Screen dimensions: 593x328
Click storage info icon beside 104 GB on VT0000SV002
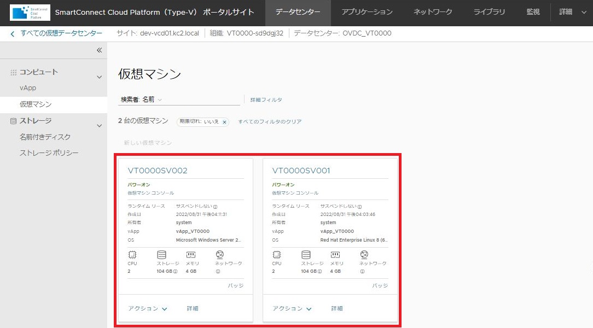pyautogui.click(x=175, y=271)
